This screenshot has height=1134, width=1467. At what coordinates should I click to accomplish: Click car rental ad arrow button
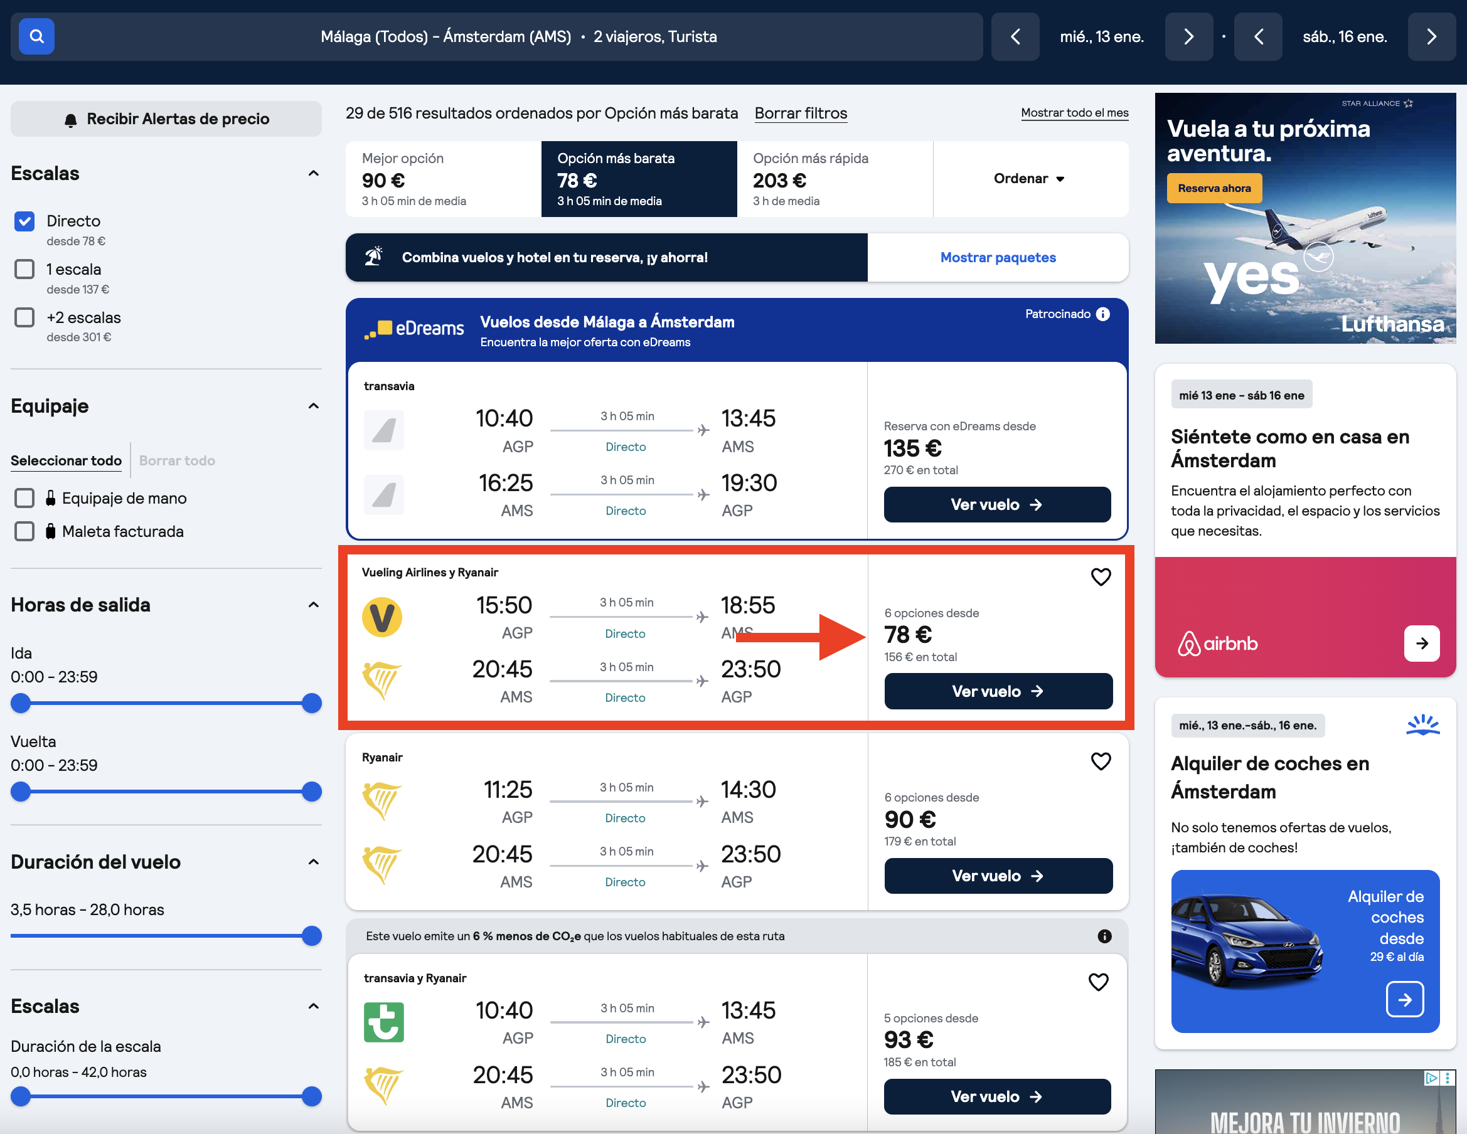pyautogui.click(x=1404, y=999)
